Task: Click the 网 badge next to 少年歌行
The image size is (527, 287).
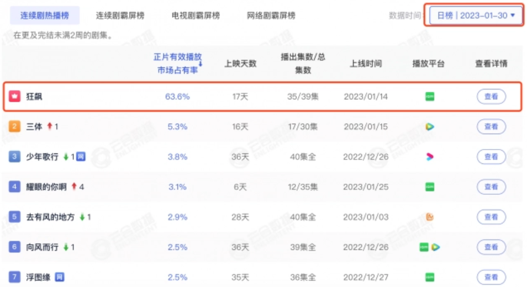Action: click(81, 157)
